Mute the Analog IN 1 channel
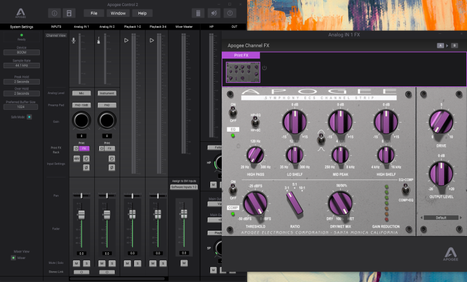Screen dimensions: 467x282 click(76, 263)
